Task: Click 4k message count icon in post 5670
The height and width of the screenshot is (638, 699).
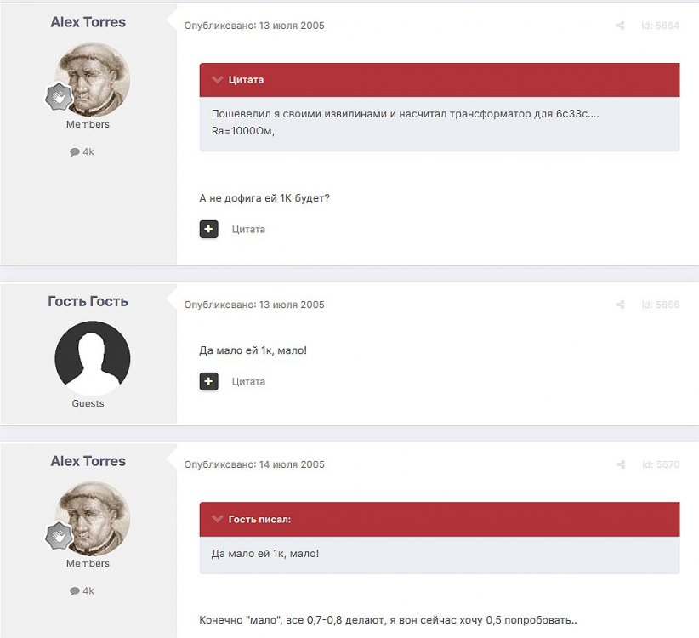Action: point(75,590)
